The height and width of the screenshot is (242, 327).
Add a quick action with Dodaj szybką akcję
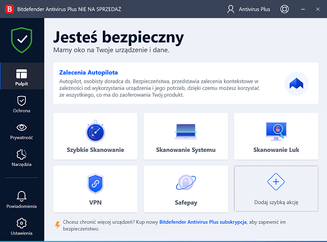[x=276, y=188]
